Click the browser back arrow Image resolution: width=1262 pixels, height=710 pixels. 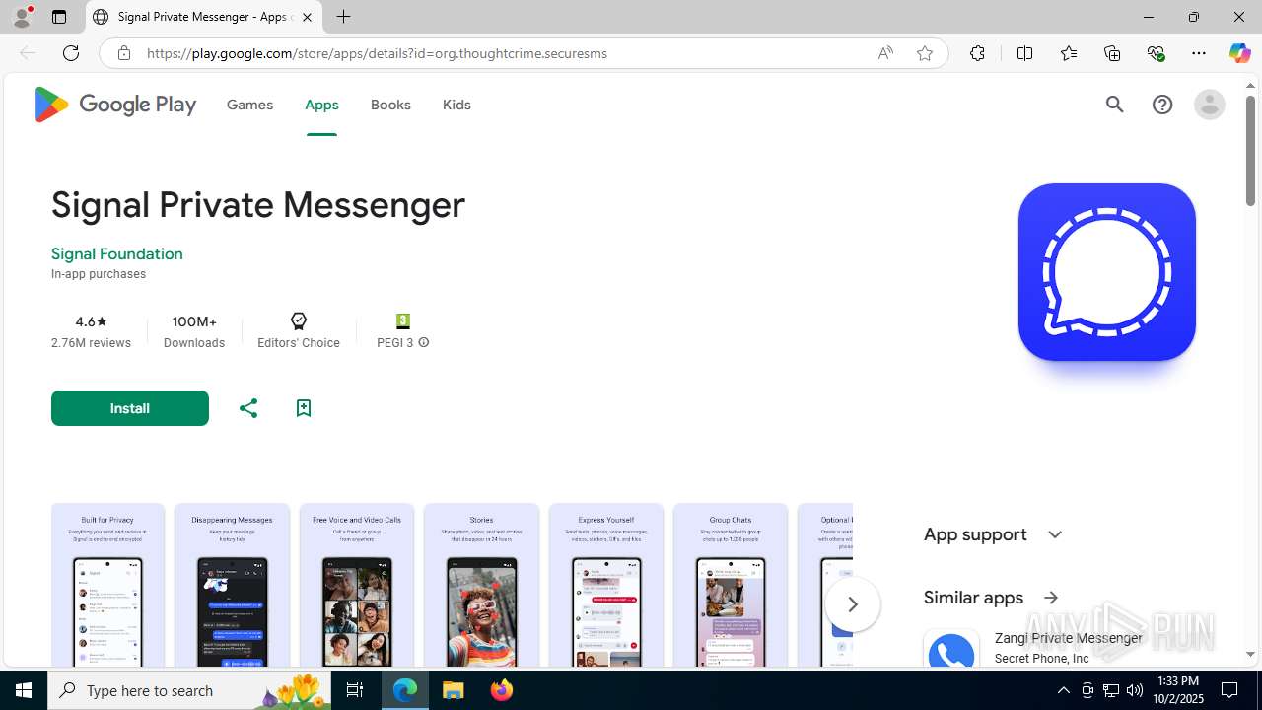27,53
